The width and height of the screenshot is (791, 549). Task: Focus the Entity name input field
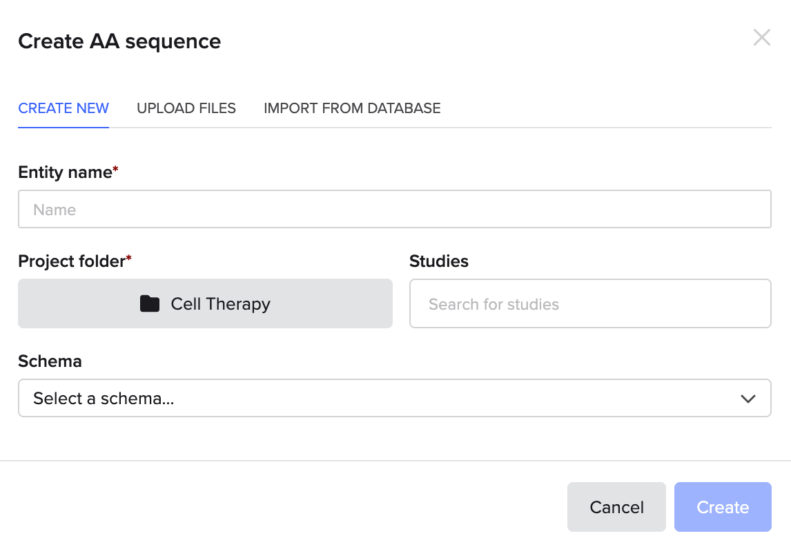pos(394,209)
